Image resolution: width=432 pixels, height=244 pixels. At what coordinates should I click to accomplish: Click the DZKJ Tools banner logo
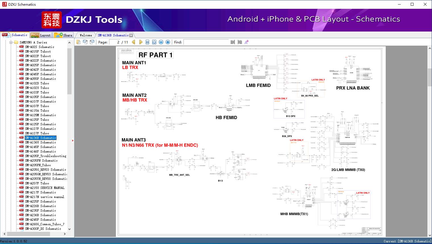click(x=82, y=20)
